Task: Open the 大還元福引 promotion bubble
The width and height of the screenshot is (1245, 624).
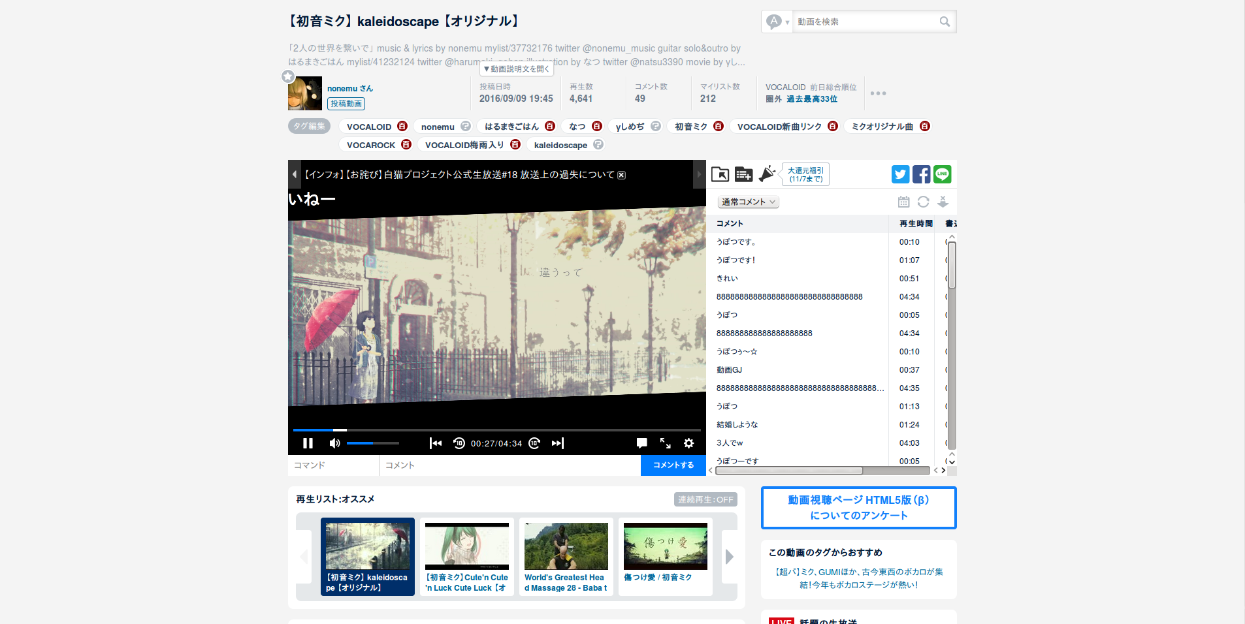Action: point(805,174)
